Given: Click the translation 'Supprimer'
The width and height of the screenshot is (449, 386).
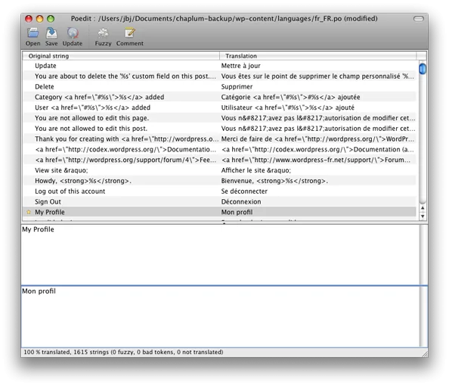Looking at the screenshot, I should point(237,86).
